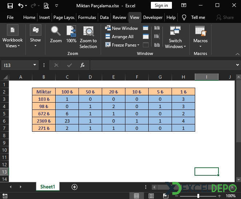
Task: Click the Print Preview icon
Action: 46,6
